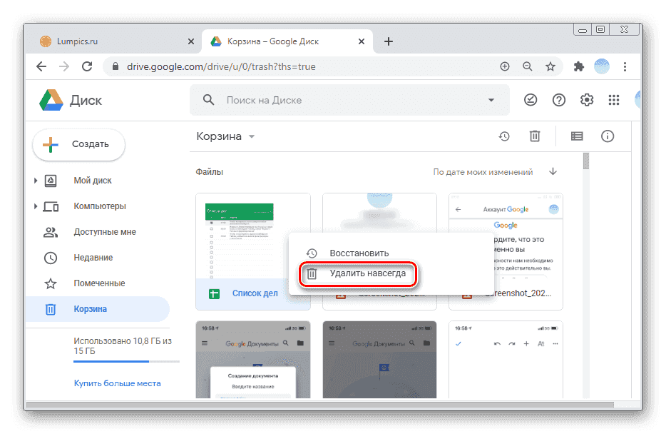
Task: Click the empty trash bin toolbar icon
Action: (x=534, y=136)
